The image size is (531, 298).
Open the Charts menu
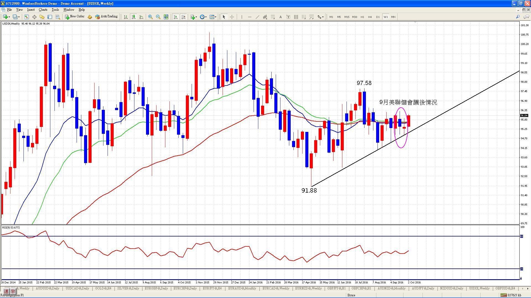pyautogui.click(x=43, y=10)
